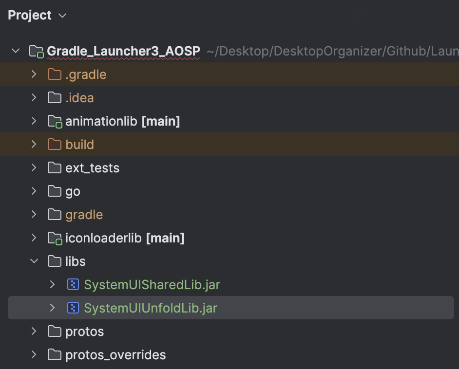
Task: Select the .gradle row label
Action: [x=86, y=75]
